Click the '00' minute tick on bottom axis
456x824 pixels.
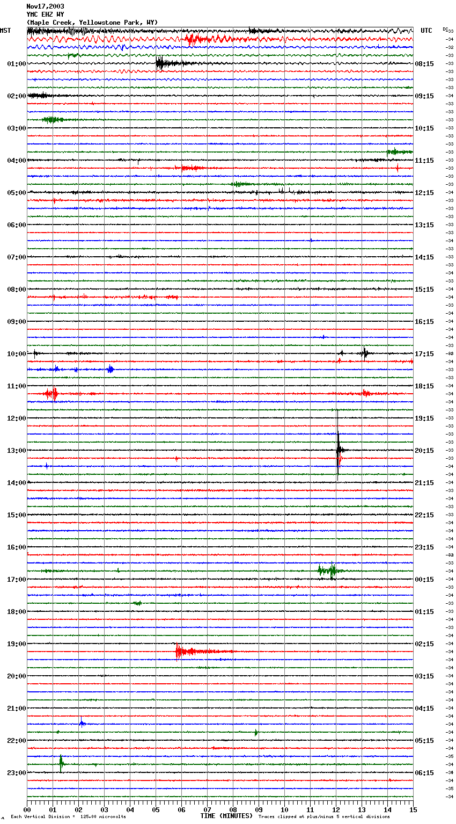tap(27, 809)
